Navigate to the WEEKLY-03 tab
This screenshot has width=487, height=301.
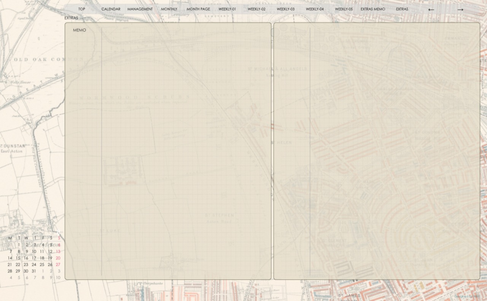click(x=285, y=9)
